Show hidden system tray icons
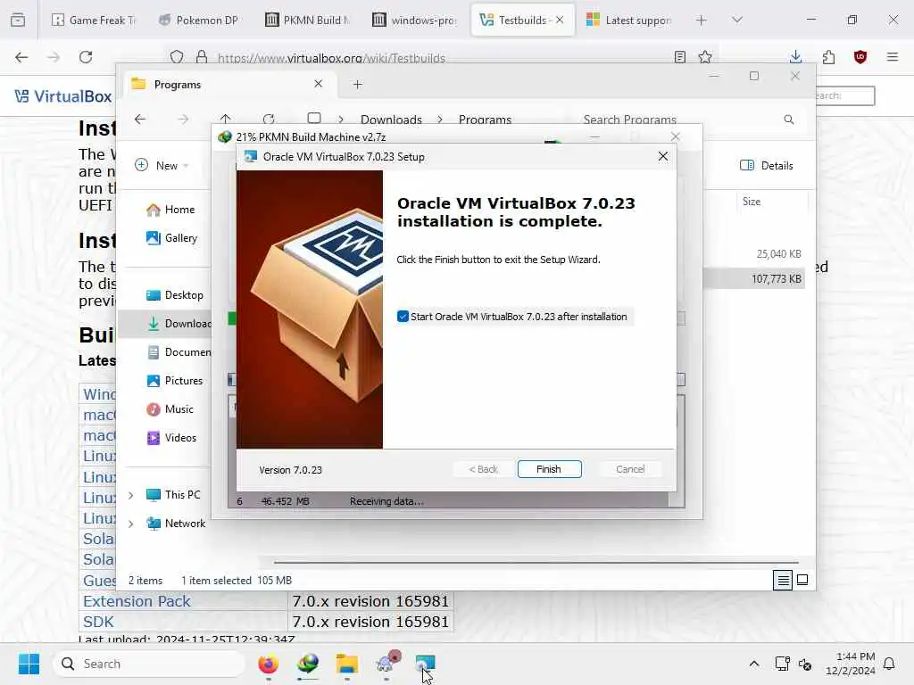Viewport: 914px width, 685px height. click(753, 664)
